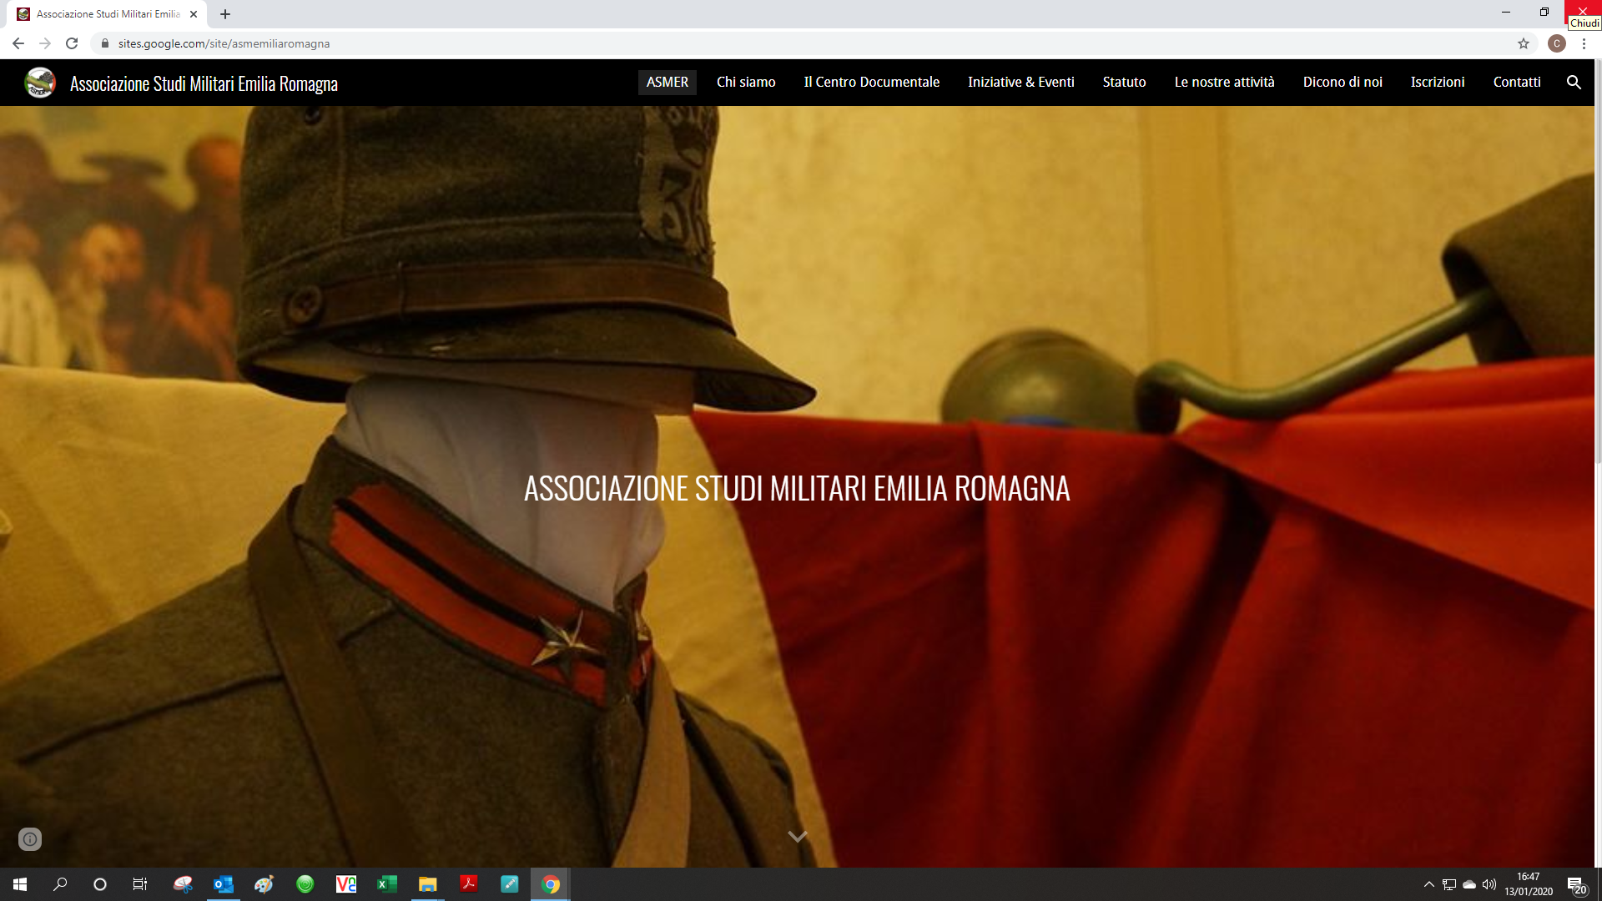Launch Snipping Tool from taskbar

point(183,884)
